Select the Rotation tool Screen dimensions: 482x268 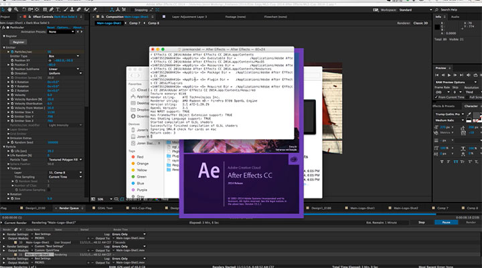pos(24,10)
